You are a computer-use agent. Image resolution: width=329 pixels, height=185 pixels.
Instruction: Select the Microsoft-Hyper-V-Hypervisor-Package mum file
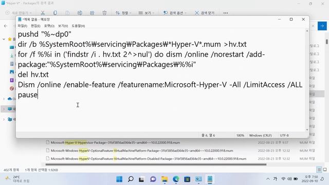(x=115, y=143)
